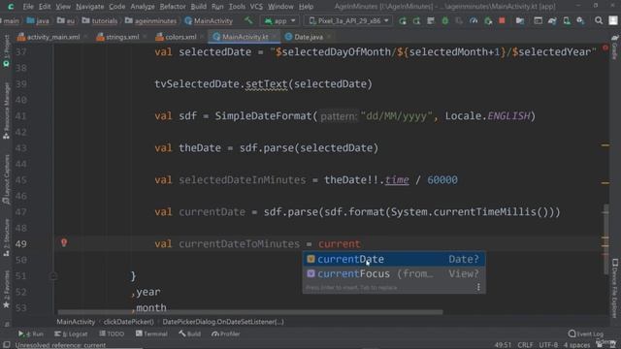Open the TODO tool window button
The width and height of the screenshot is (621, 349).
pos(112,333)
